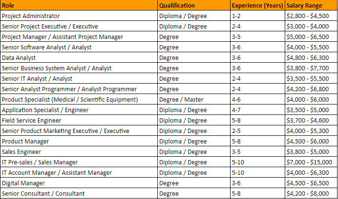Click the Degree / Master qualification cell
This screenshot has height=199, width=338.
(x=193, y=99)
